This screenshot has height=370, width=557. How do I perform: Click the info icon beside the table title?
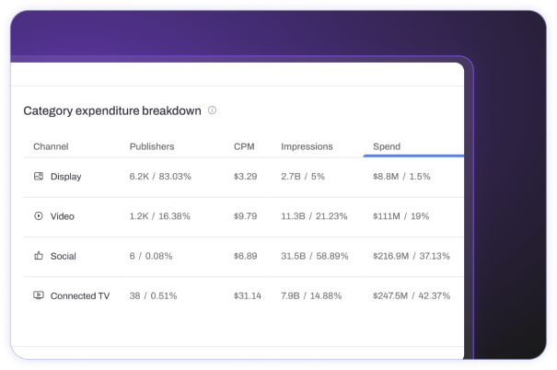[213, 110]
